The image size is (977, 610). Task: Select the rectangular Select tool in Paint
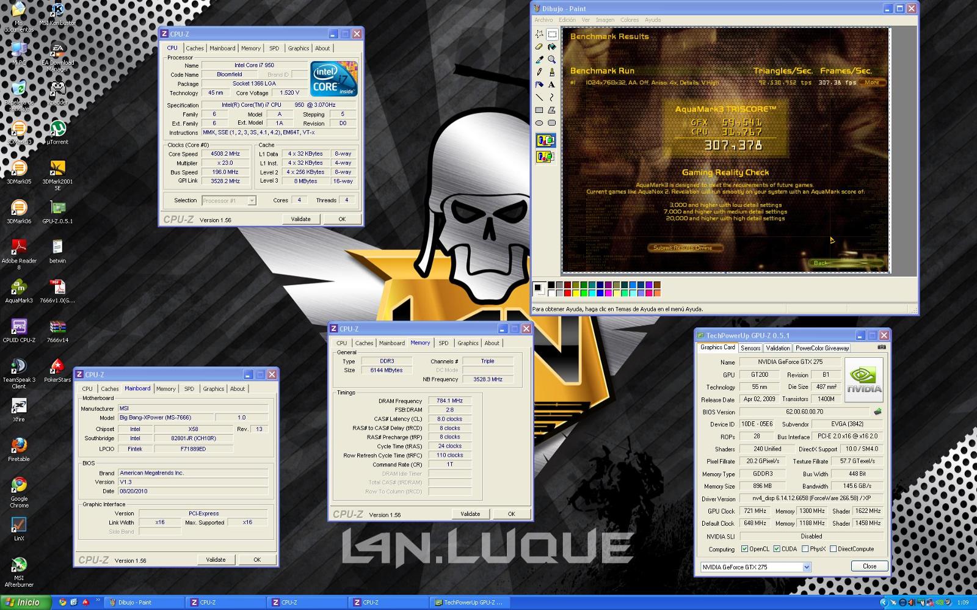coord(552,34)
